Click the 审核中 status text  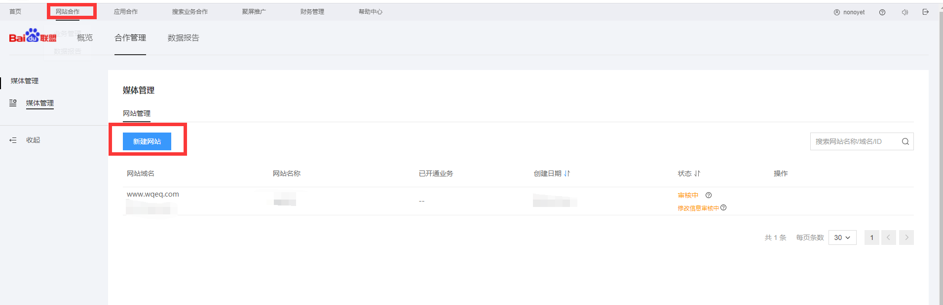[x=688, y=195]
